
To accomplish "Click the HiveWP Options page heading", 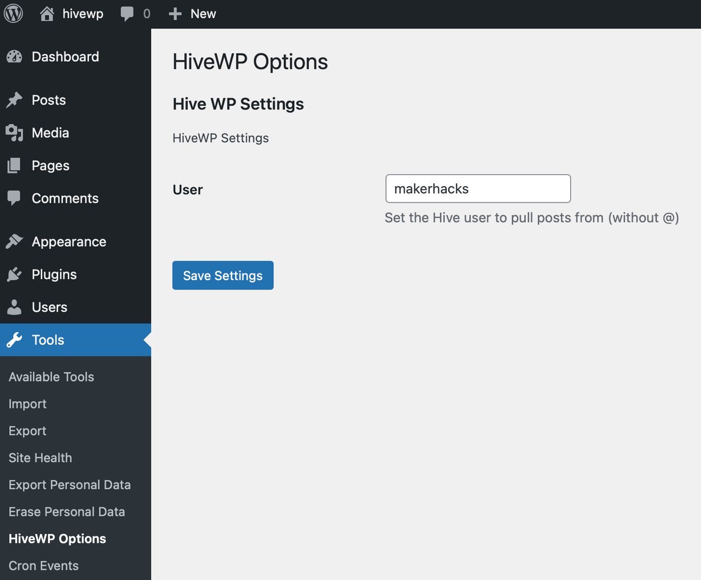I will click(x=250, y=62).
